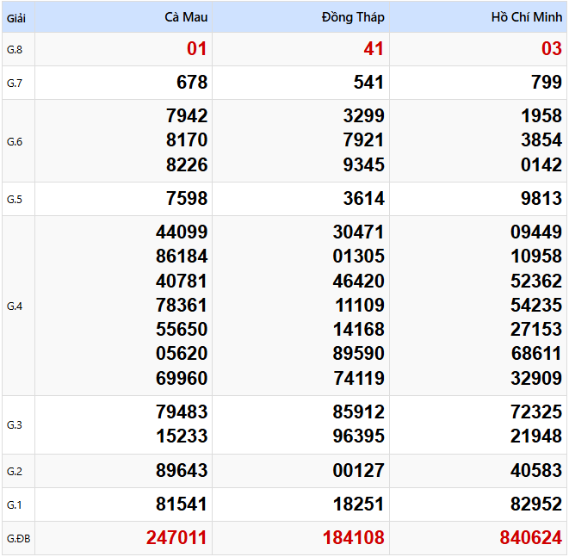
Task: Click the G.7 number 541
Action: click(368, 82)
